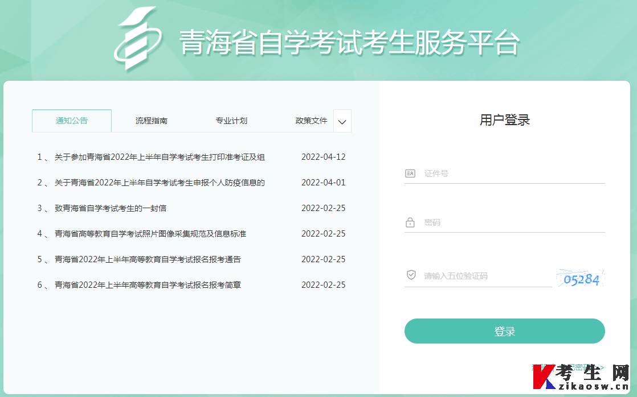
Task: Open the 申报个人防疫信息 notice
Action: (x=151, y=183)
